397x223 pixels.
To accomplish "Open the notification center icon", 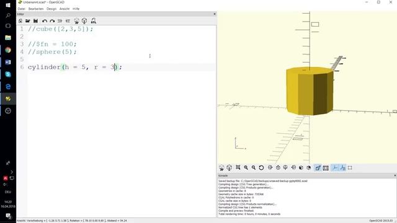I will (8, 216).
